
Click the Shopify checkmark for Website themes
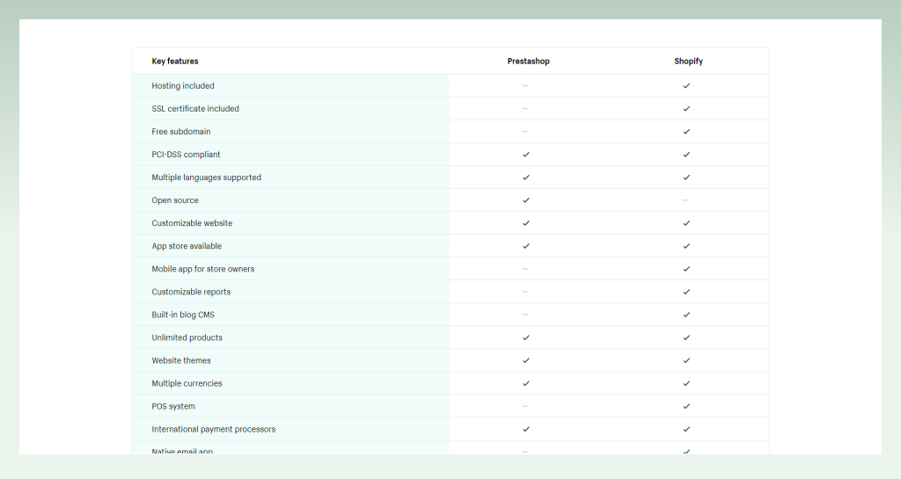pyautogui.click(x=686, y=361)
